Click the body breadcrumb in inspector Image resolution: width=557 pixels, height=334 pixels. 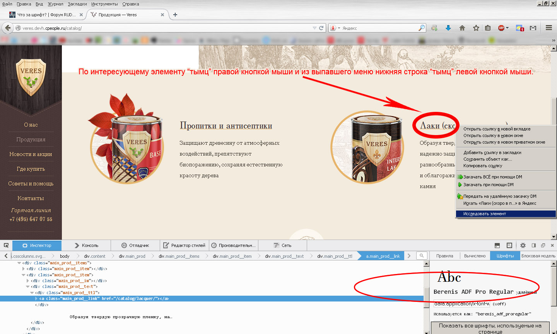click(65, 256)
